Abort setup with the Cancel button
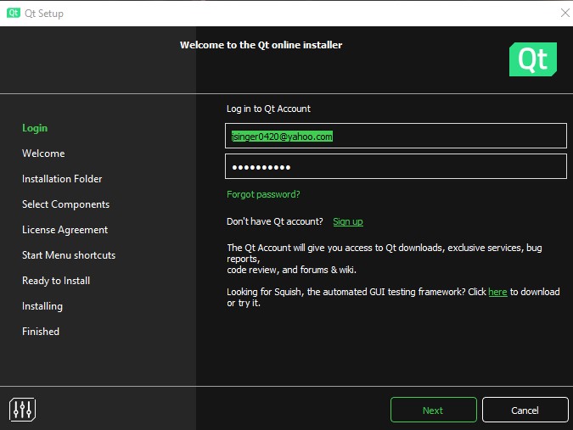Image resolution: width=573 pixels, height=430 pixels. point(525,410)
